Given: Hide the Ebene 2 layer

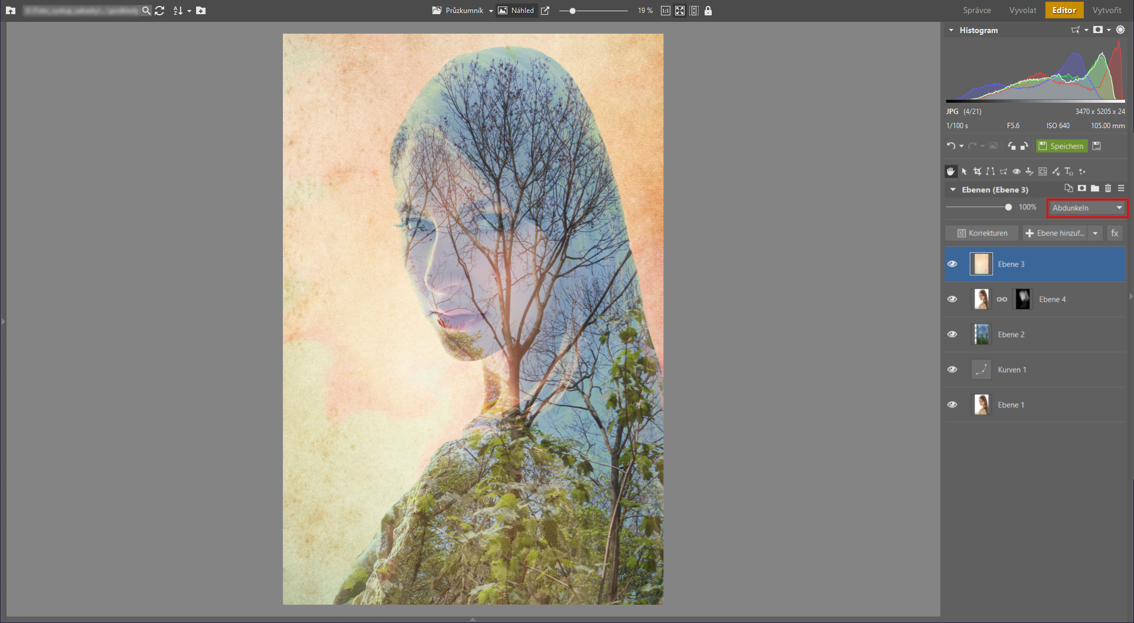Looking at the screenshot, I should pyautogui.click(x=952, y=334).
